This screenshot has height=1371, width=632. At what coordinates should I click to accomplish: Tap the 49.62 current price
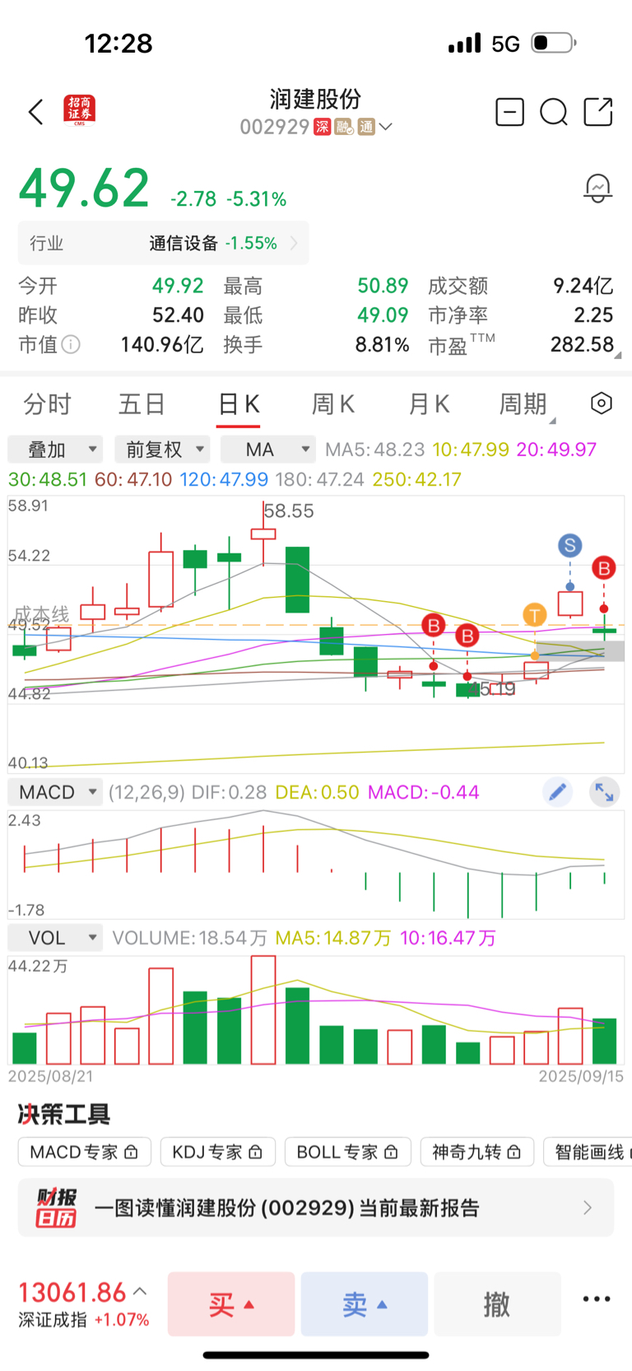coord(84,189)
